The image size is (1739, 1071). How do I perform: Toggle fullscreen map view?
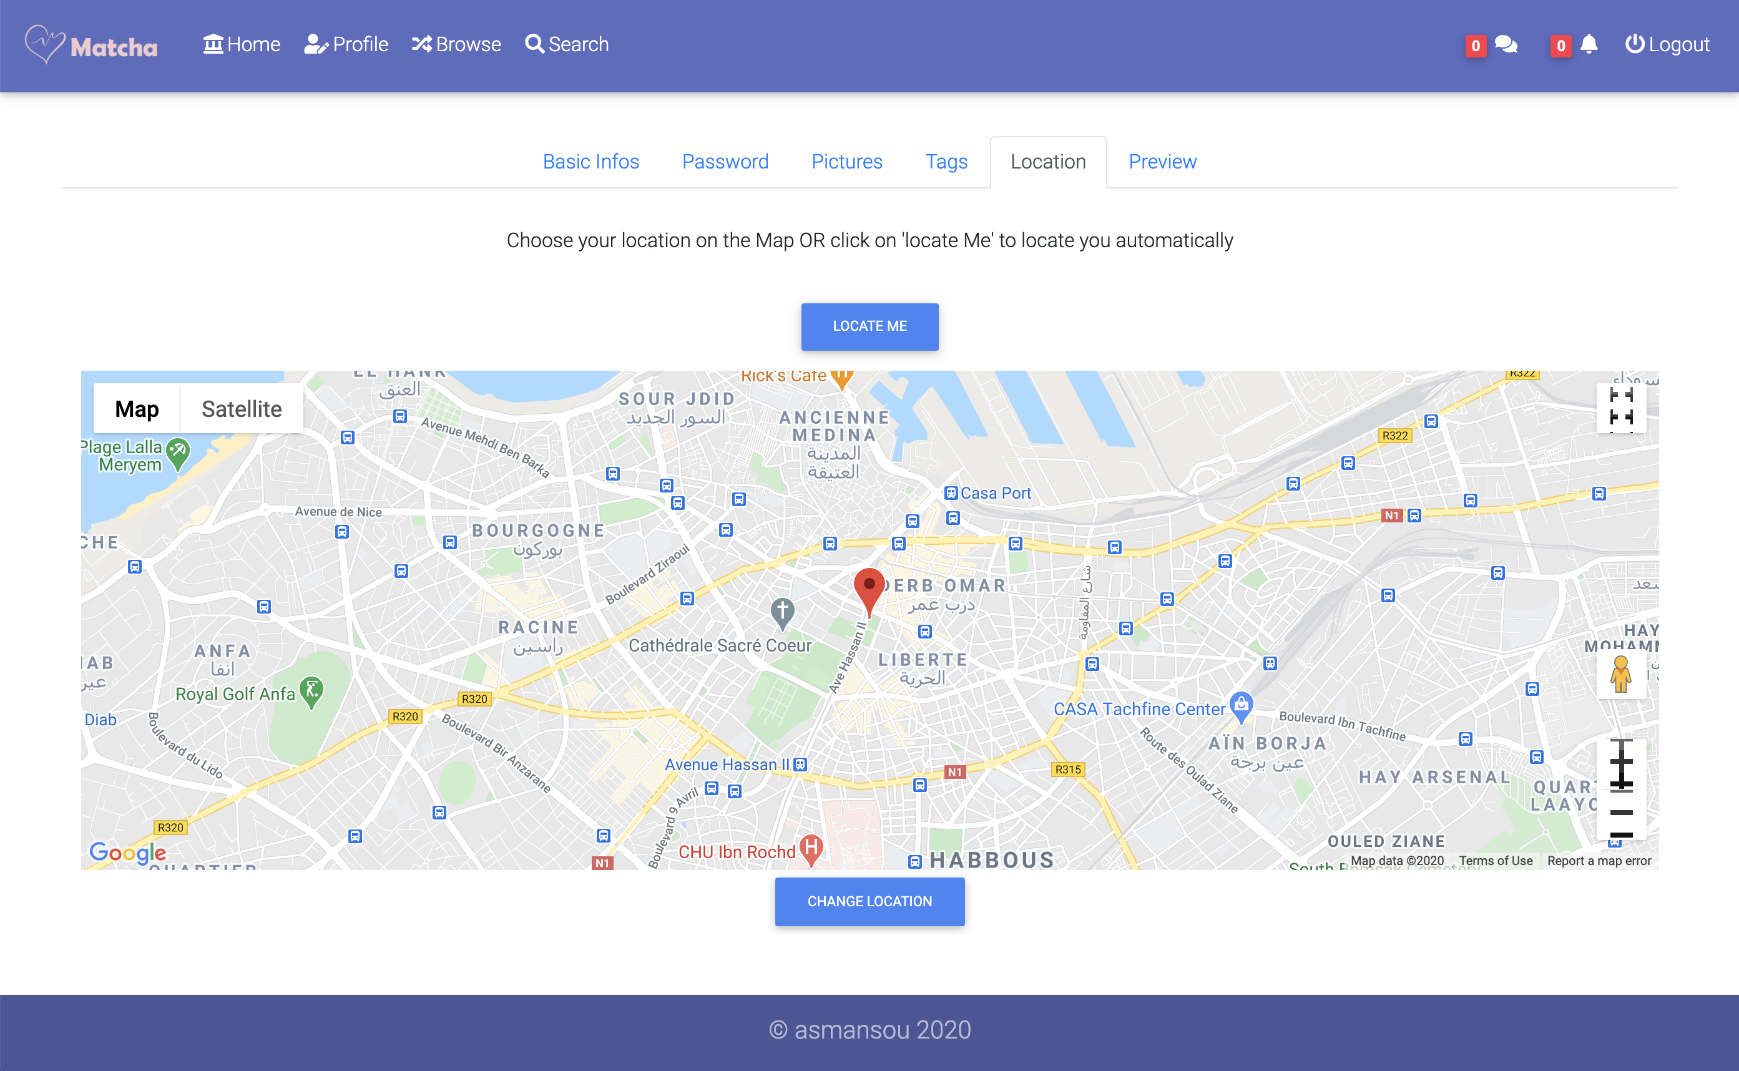tap(1620, 408)
